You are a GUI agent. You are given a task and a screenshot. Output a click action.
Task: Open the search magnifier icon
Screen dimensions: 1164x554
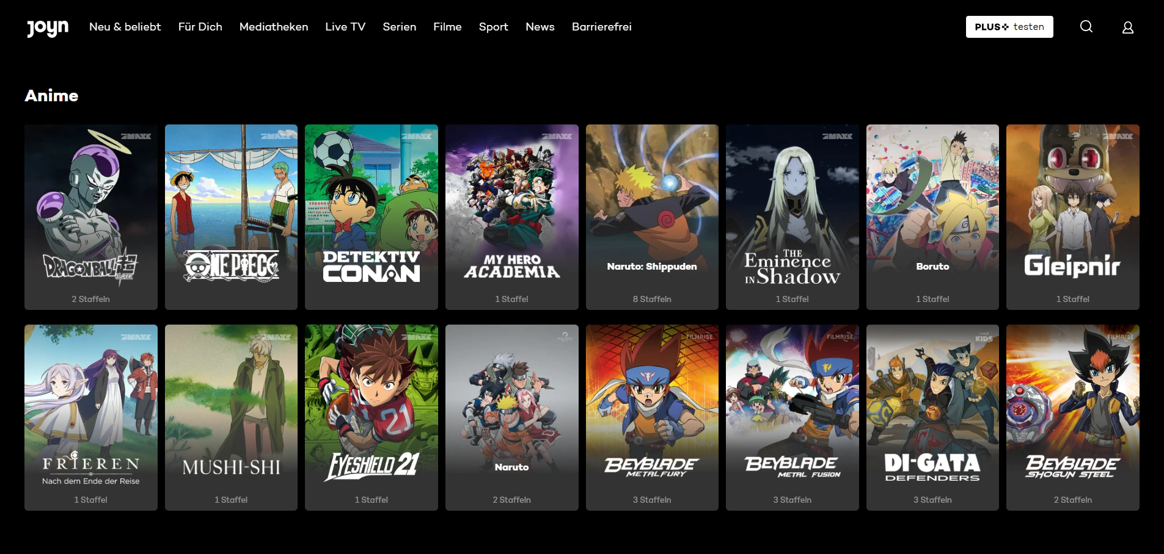[1086, 26]
